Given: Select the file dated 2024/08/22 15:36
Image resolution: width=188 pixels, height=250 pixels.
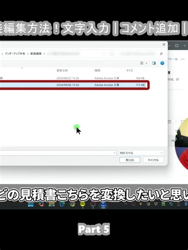Looking at the screenshot, I should click(x=72, y=78).
